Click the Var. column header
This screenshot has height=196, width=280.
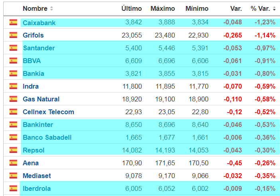click(x=236, y=8)
